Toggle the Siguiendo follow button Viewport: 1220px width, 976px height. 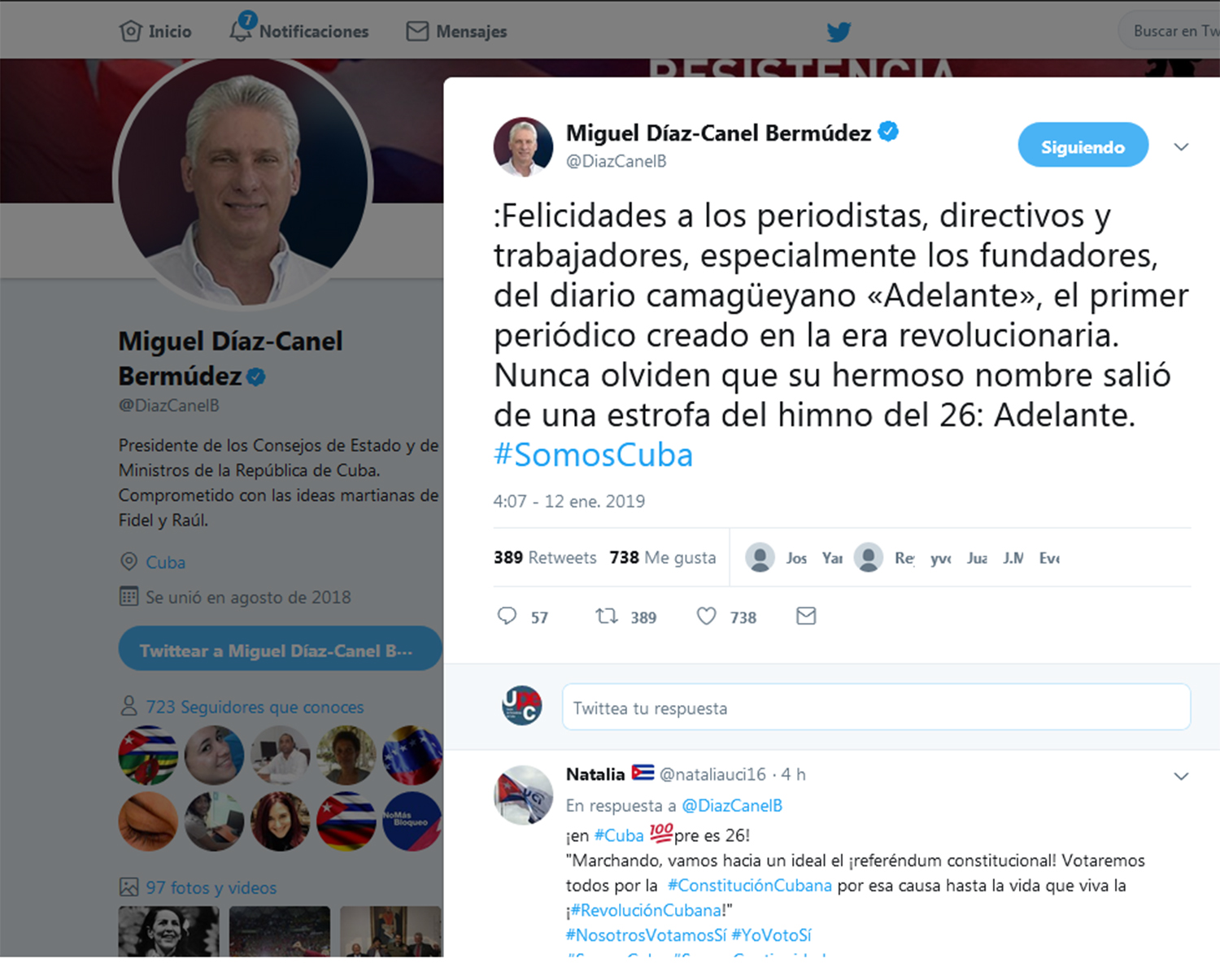click(1083, 146)
